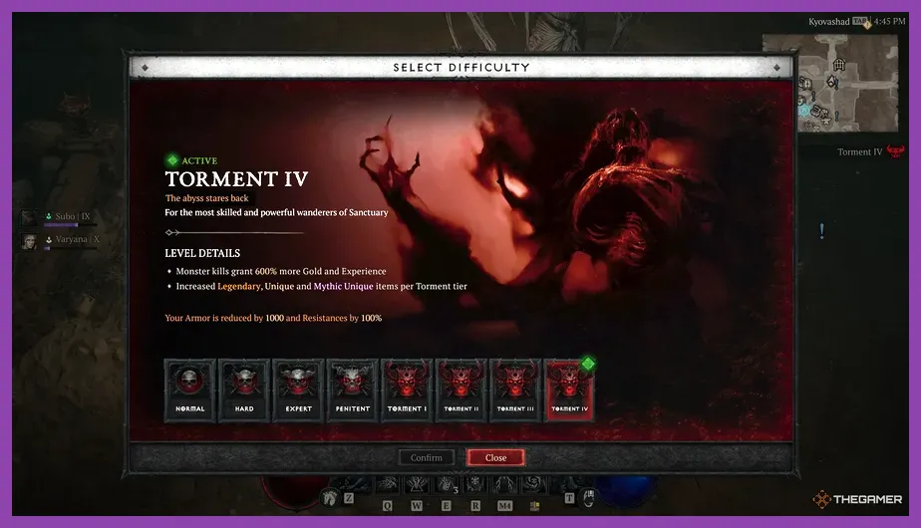Image resolution: width=921 pixels, height=528 pixels.
Task: Click the blue resource globe
Action: (x=626, y=490)
